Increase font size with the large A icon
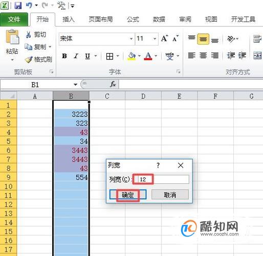This screenshot has height=256, width=263. click(164, 38)
